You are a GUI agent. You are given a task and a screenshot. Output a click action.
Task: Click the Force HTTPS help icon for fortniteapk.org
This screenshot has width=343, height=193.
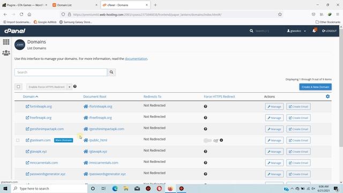pos(205,106)
